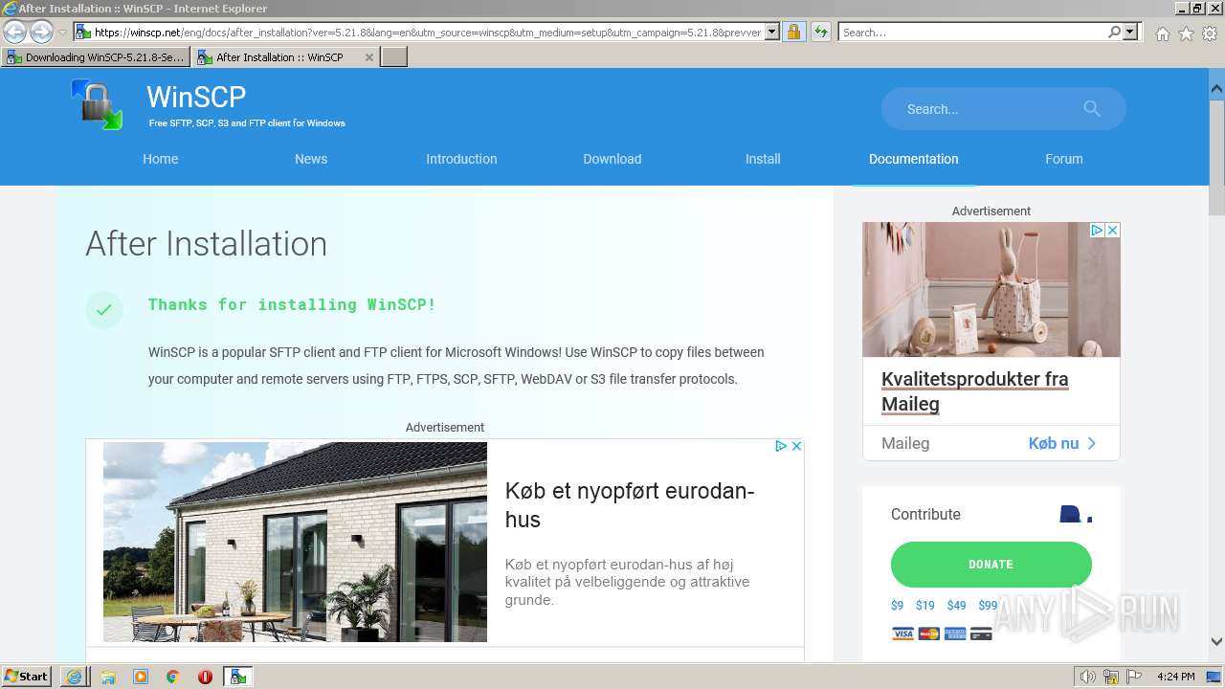Click the winscp.net address bar URL
This screenshot has height=689, width=1225.
[427, 33]
